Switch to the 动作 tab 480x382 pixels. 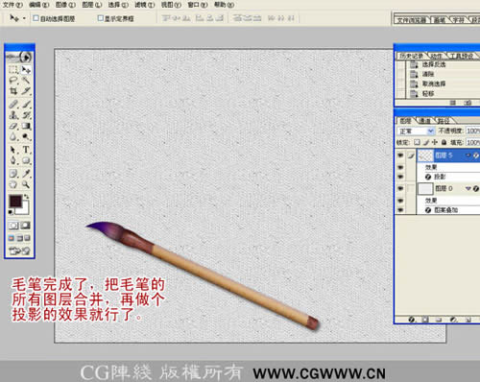click(x=436, y=56)
